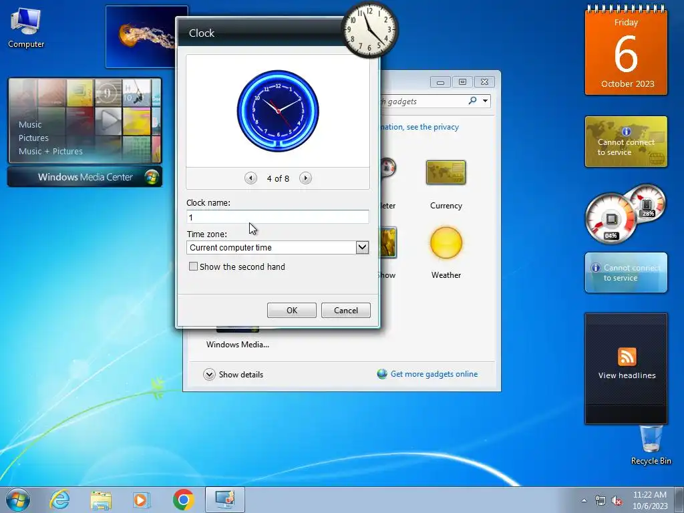
Task: Click the CPU meter gadget
Action: [x=625, y=213]
